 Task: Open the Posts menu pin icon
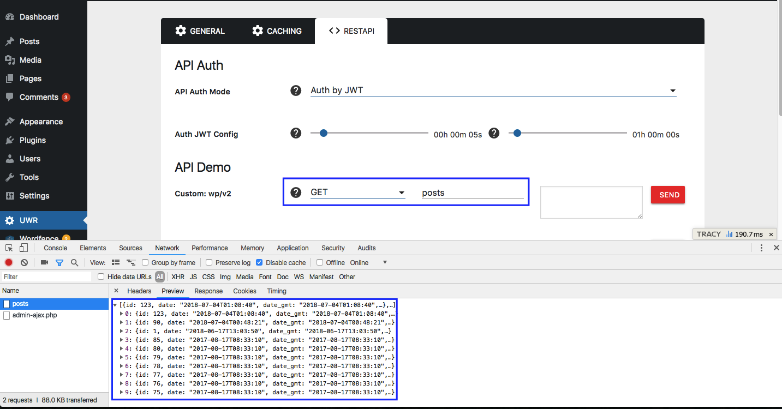pos(10,41)
